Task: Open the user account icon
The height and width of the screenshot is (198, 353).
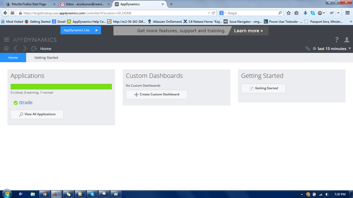Action: 347,40
